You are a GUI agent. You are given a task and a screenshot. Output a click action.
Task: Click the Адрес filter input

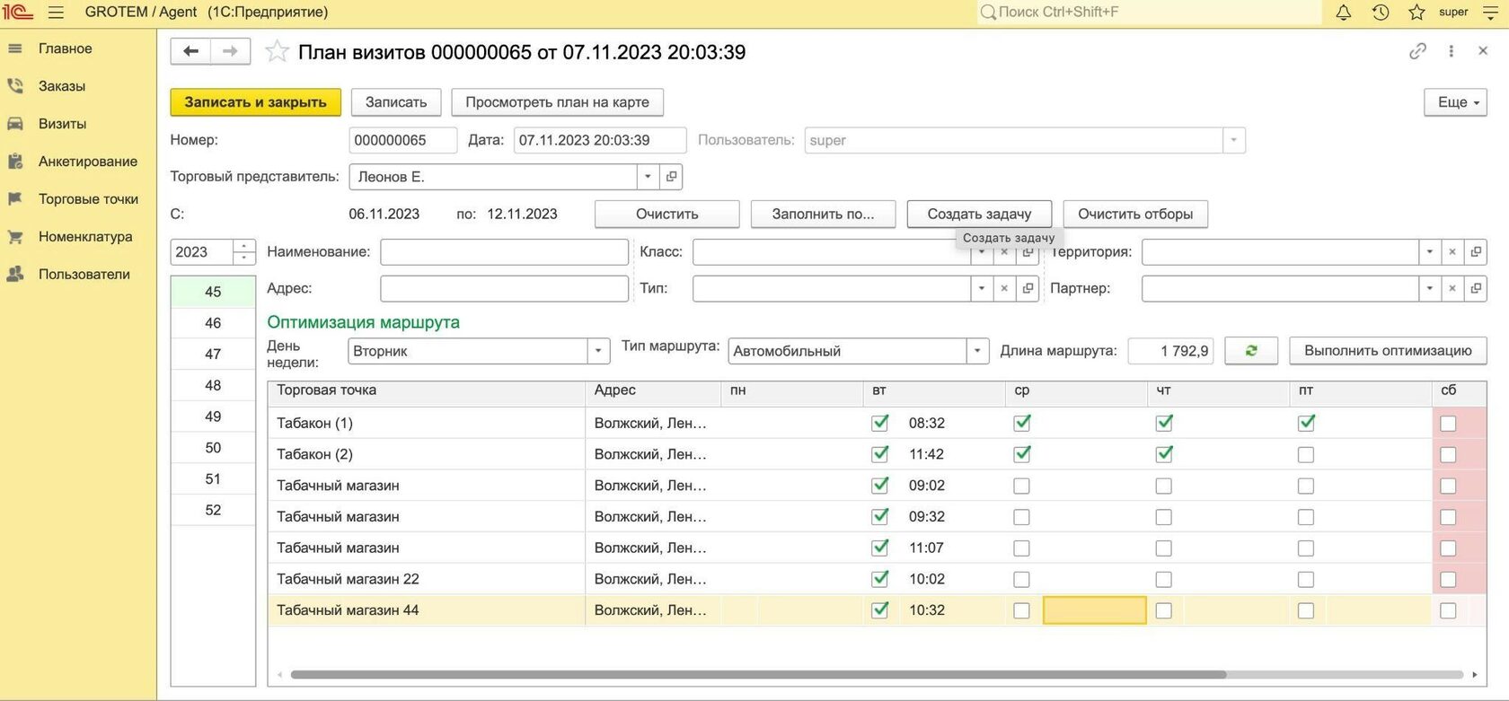pyautogui.click(x=504, y=288)
